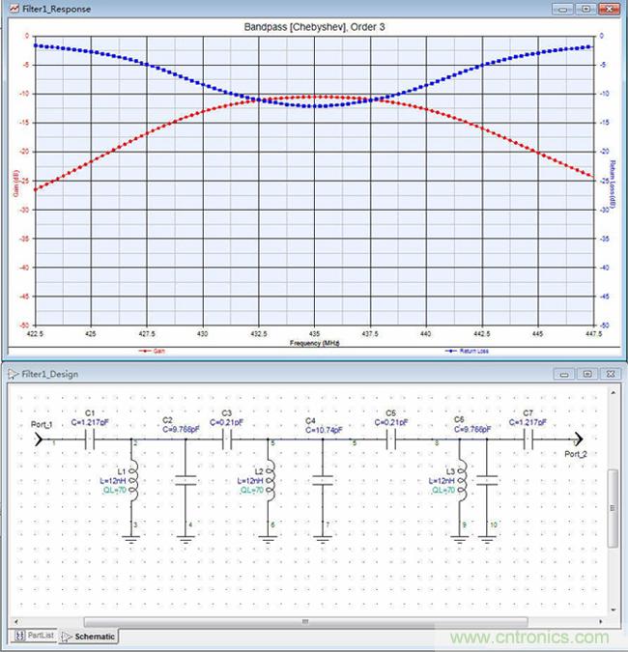Screen dimensions: 628x652
Task: Click the L3 inductor symbol
Action: [x=463, y=476]
